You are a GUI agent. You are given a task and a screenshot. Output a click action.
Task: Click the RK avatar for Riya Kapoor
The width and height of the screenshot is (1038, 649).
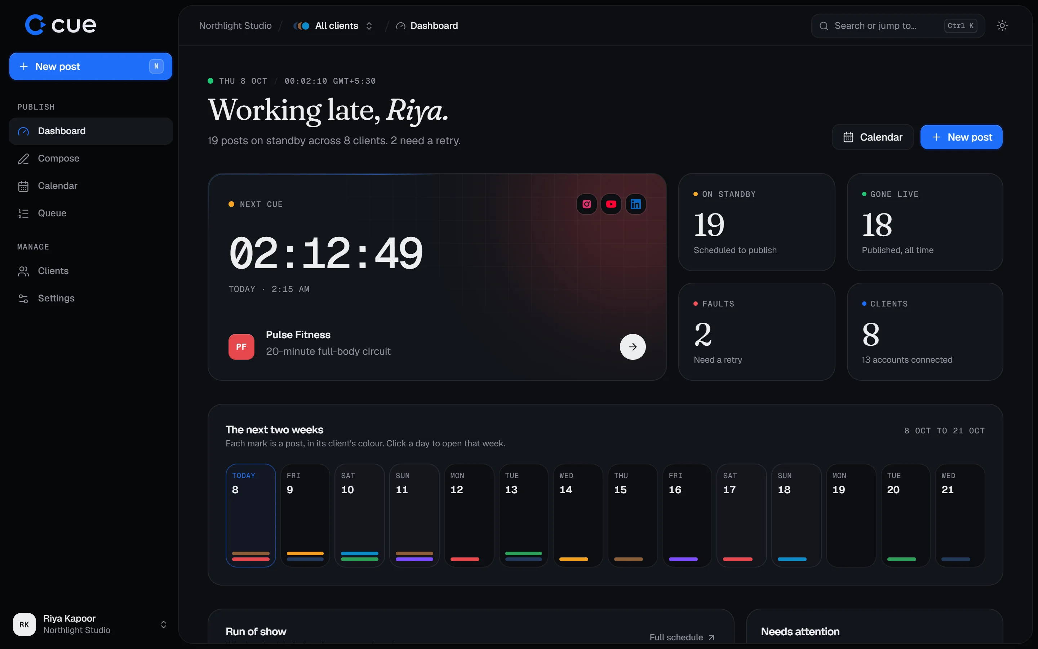click(25, 624)
